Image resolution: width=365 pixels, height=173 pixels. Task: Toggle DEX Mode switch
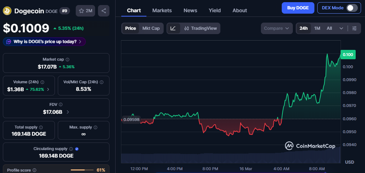[352, 8]
